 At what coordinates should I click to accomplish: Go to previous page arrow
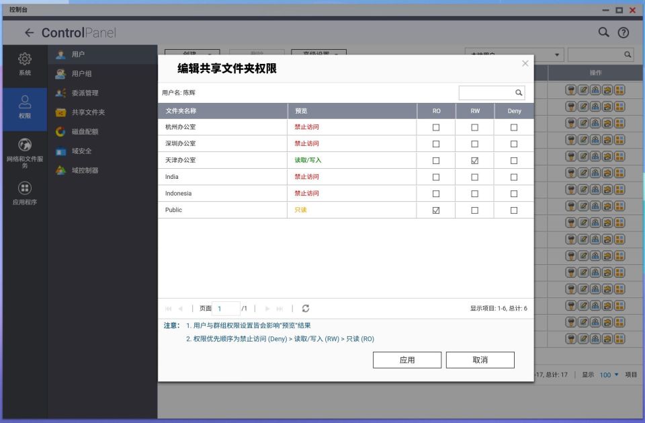click(180, 309)
